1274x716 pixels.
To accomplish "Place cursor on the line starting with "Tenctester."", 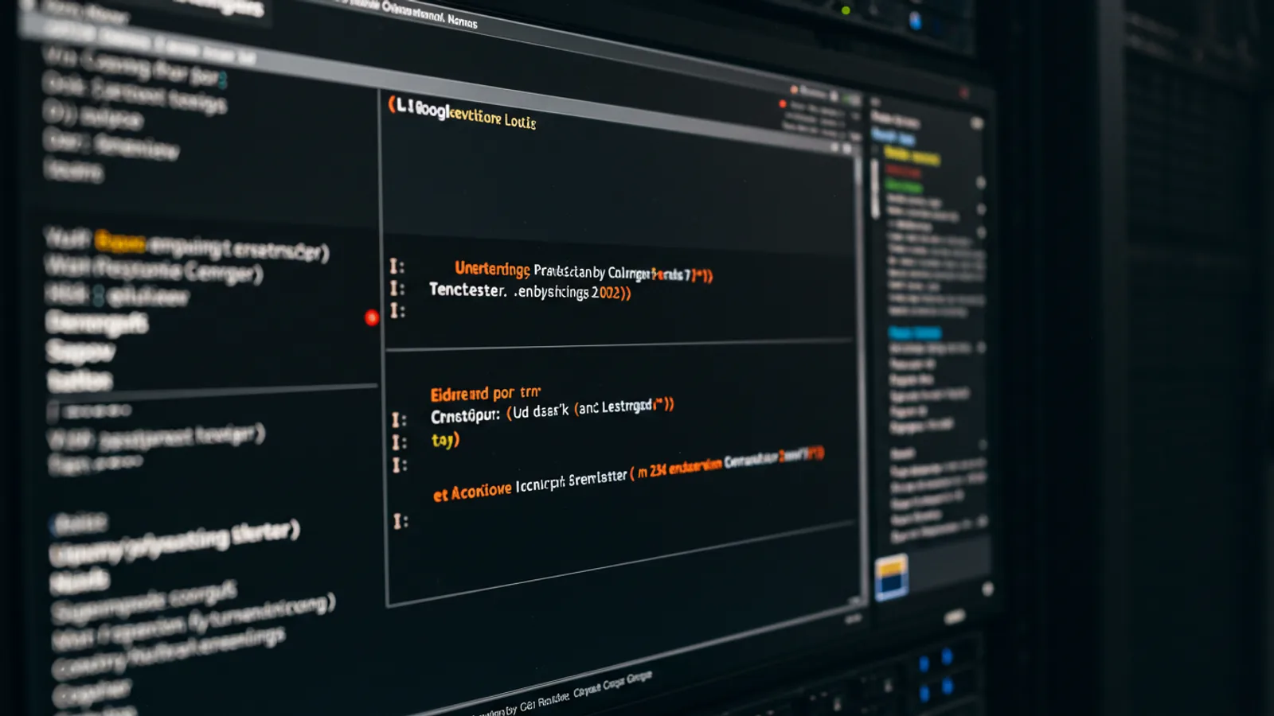I will 530,291.
